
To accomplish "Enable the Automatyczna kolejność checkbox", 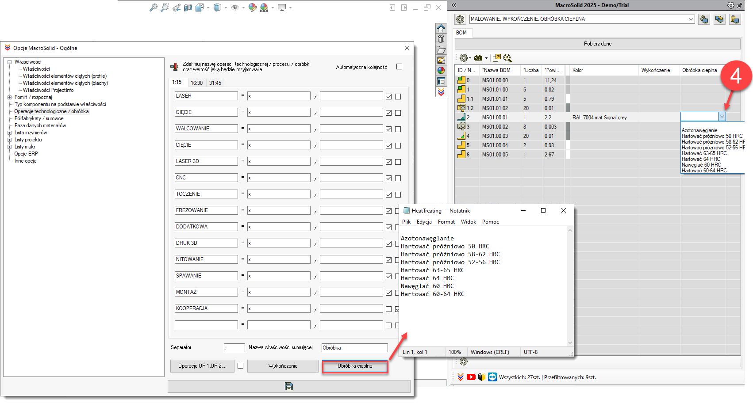I will click(400, 67).
